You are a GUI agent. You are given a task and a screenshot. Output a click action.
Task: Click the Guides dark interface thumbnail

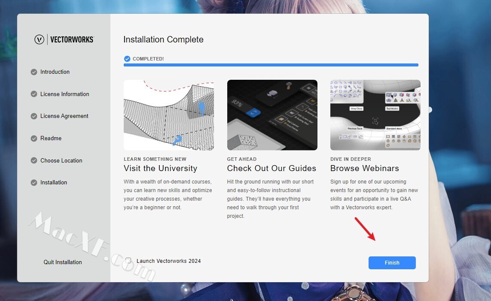[272, 115]
